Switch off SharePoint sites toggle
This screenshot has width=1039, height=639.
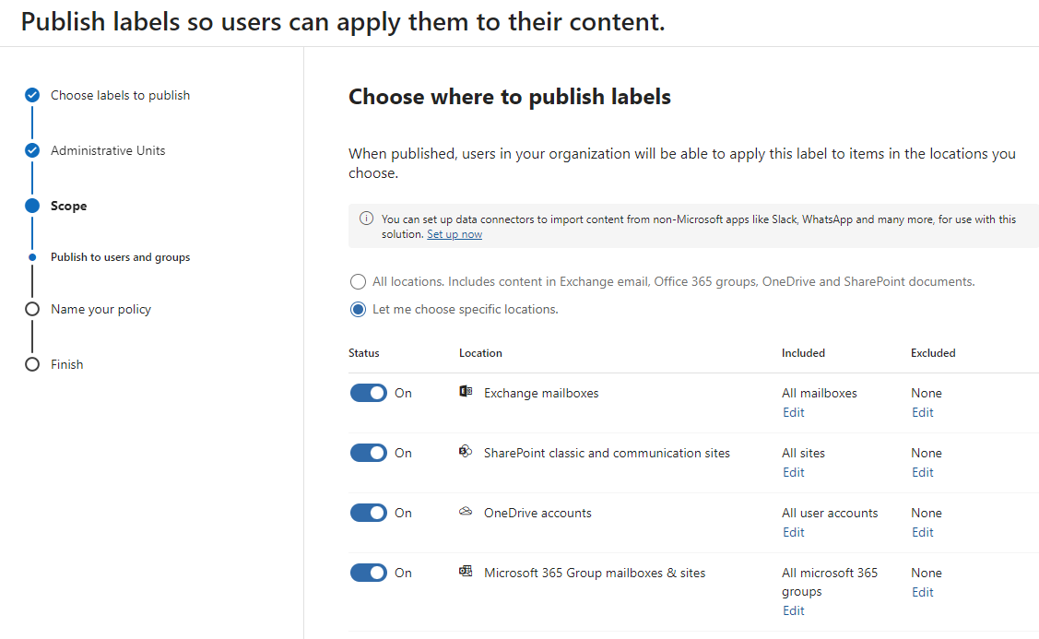pyautogui.click(x=368, y=453)
